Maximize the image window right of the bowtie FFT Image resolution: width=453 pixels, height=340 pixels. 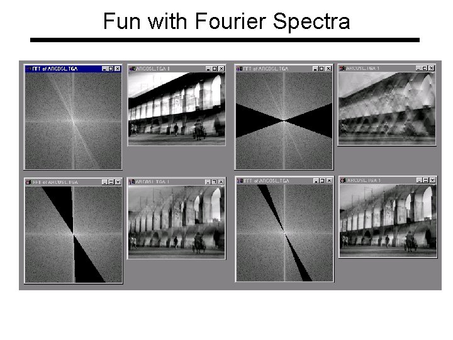425,68
